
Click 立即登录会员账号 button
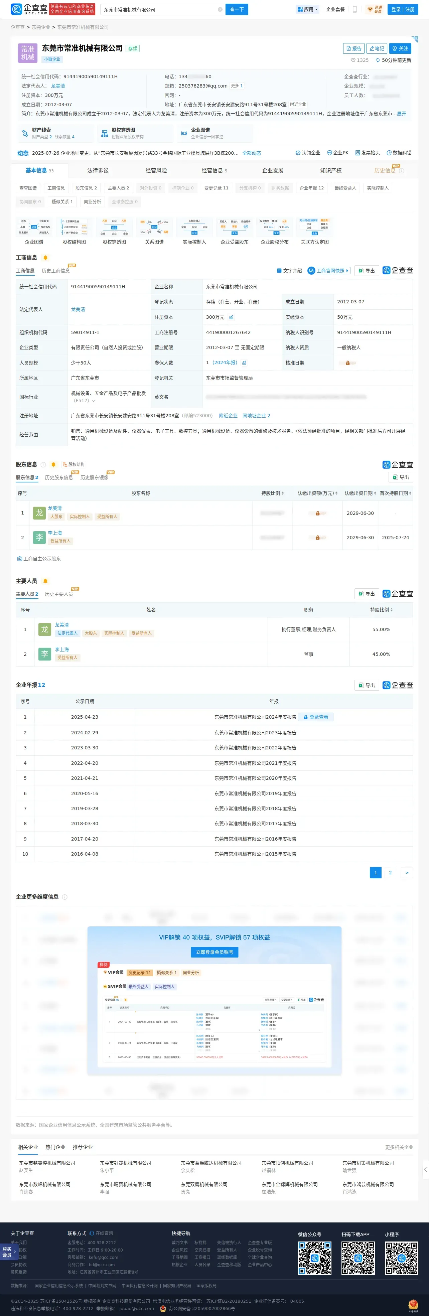pyautogui.click(x=214, y=952)
